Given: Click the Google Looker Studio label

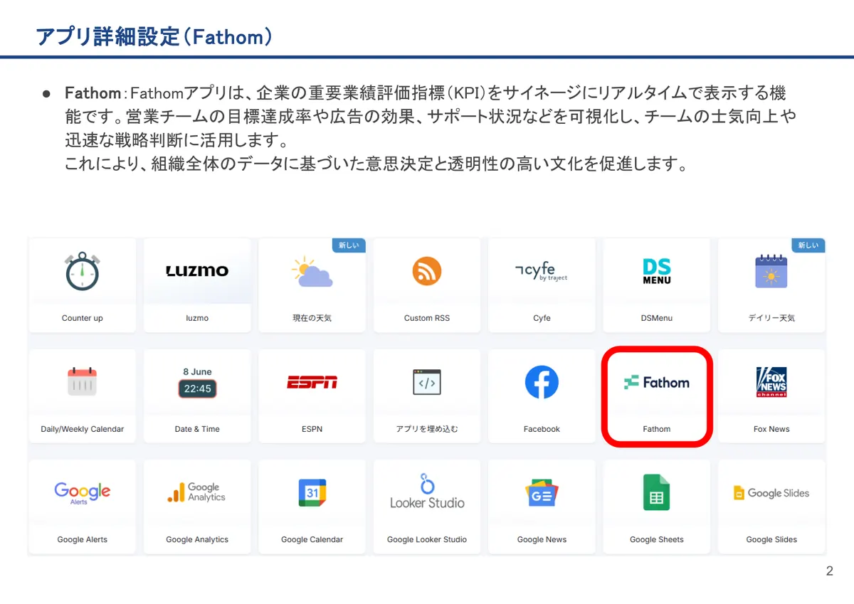Looking at the screenshot, I should (427, 539).
